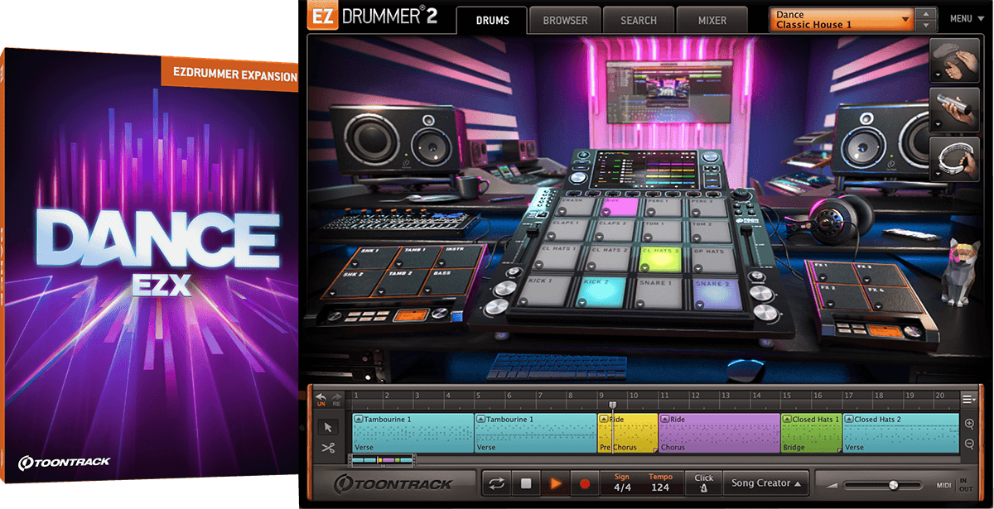
Task: Click the song overview minimap
Action: click(x=382, y=459)
